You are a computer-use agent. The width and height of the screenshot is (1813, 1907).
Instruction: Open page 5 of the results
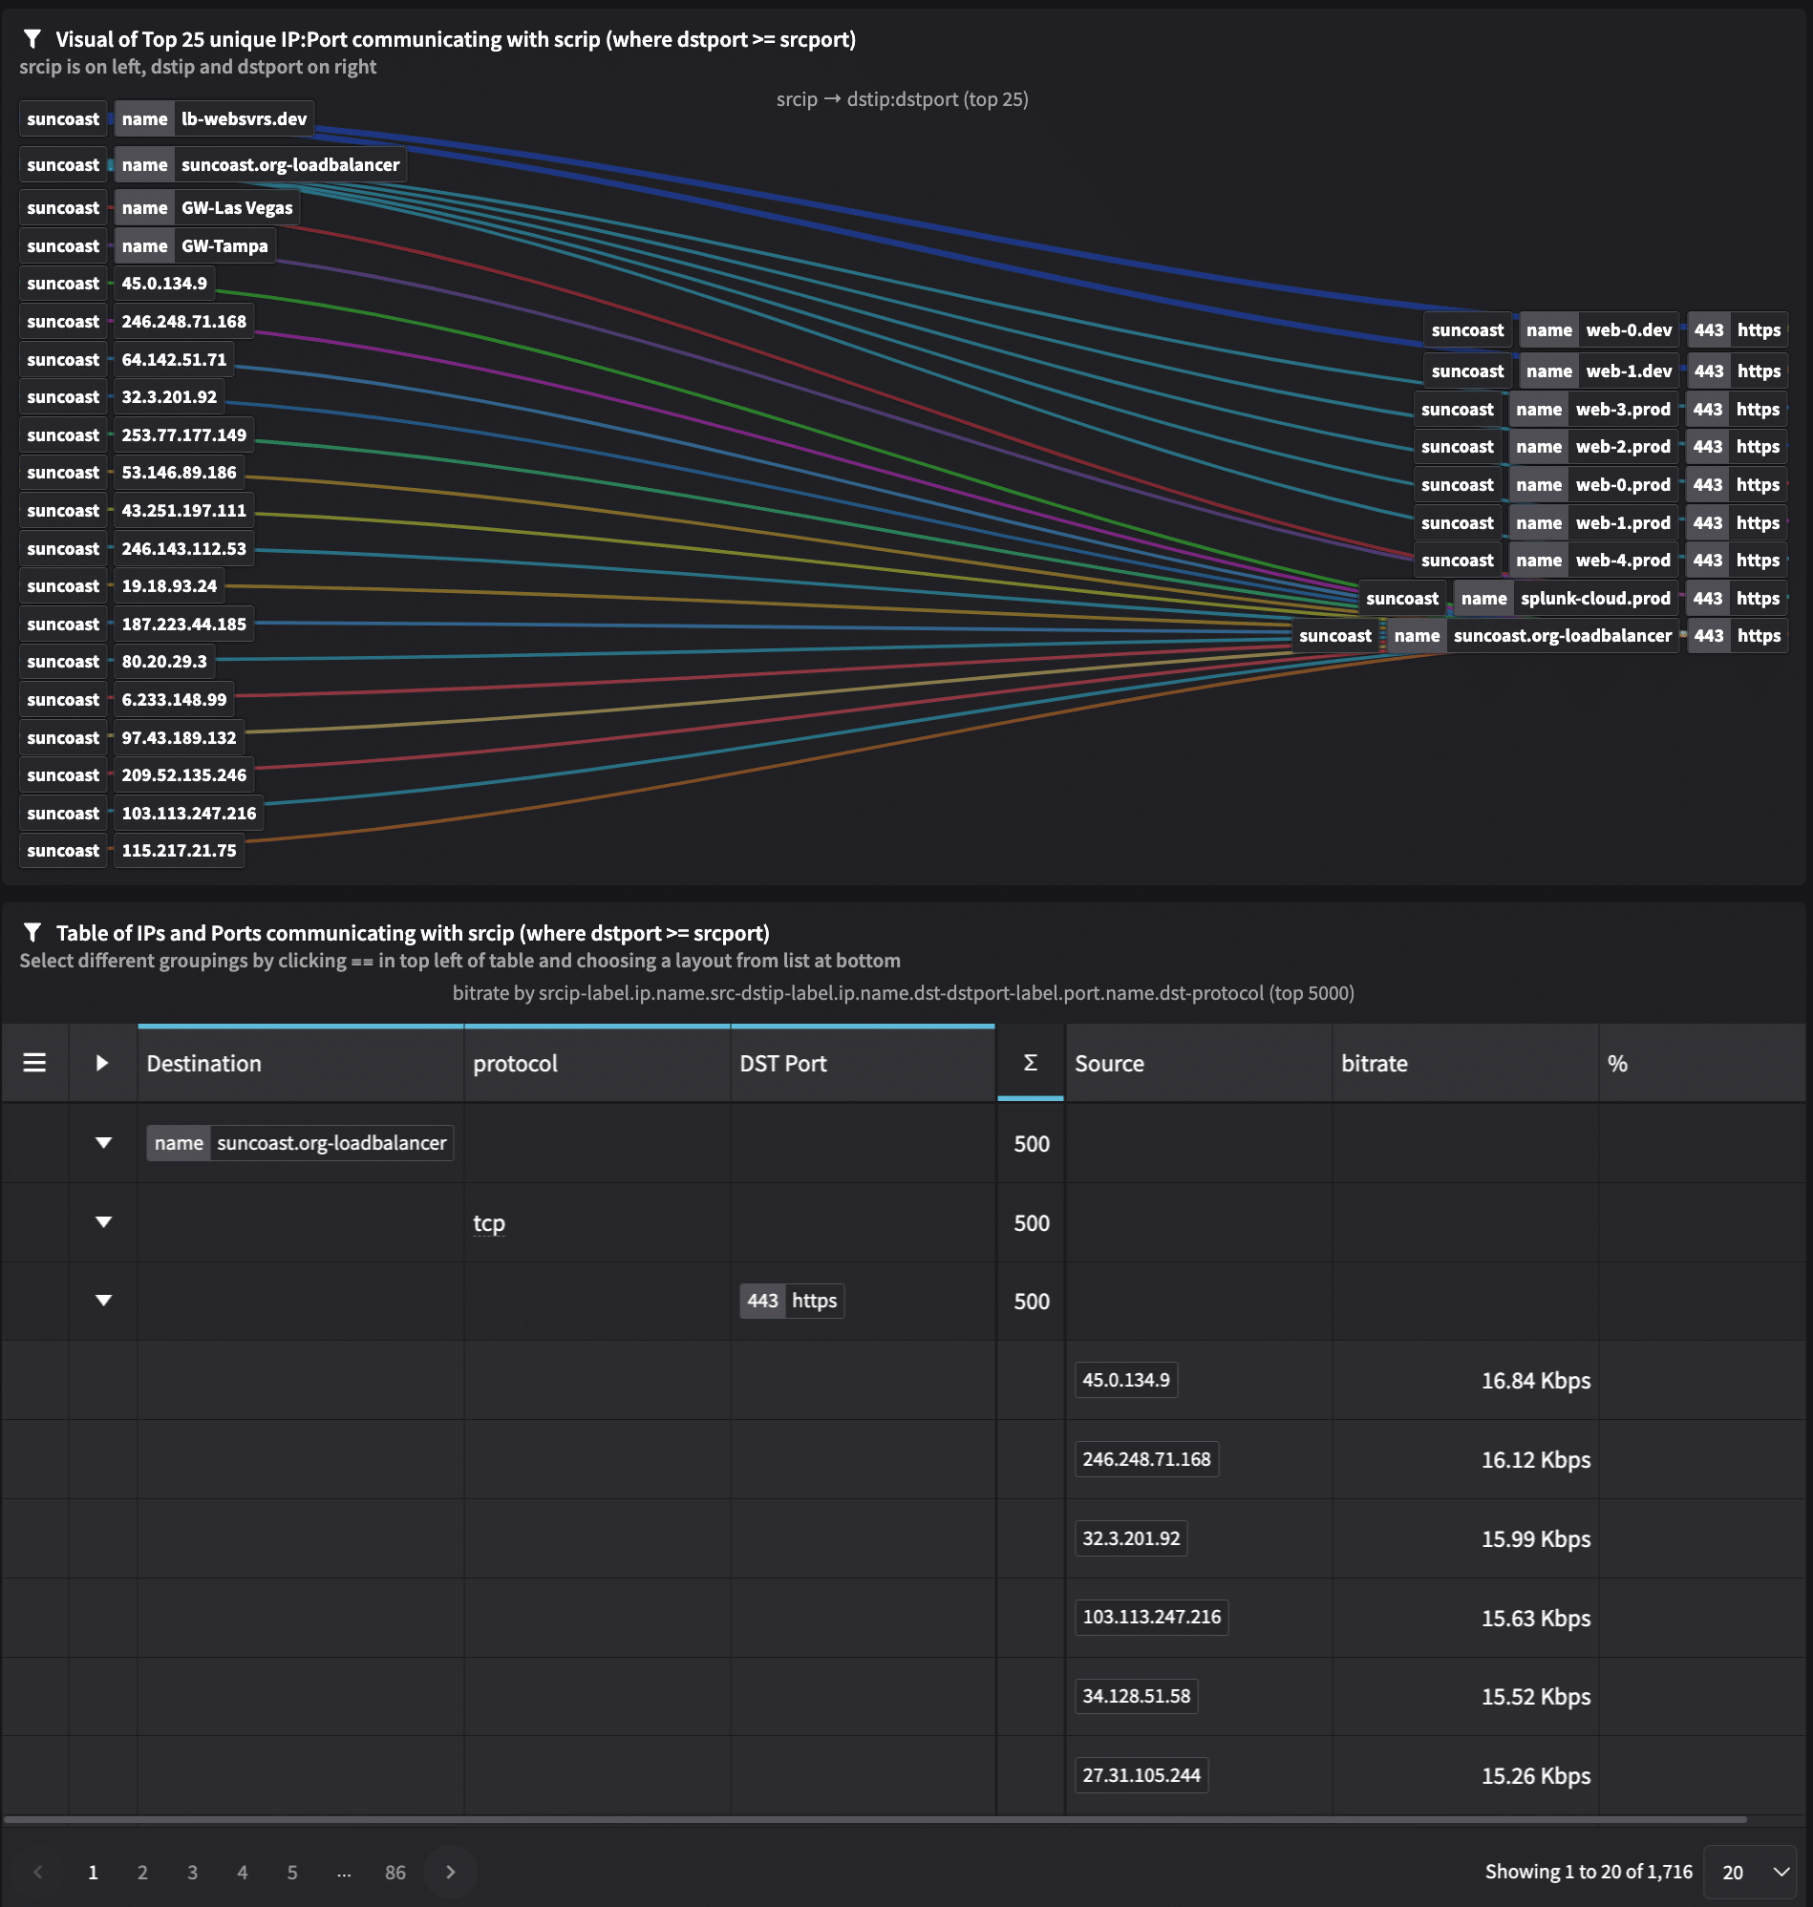292,1873
